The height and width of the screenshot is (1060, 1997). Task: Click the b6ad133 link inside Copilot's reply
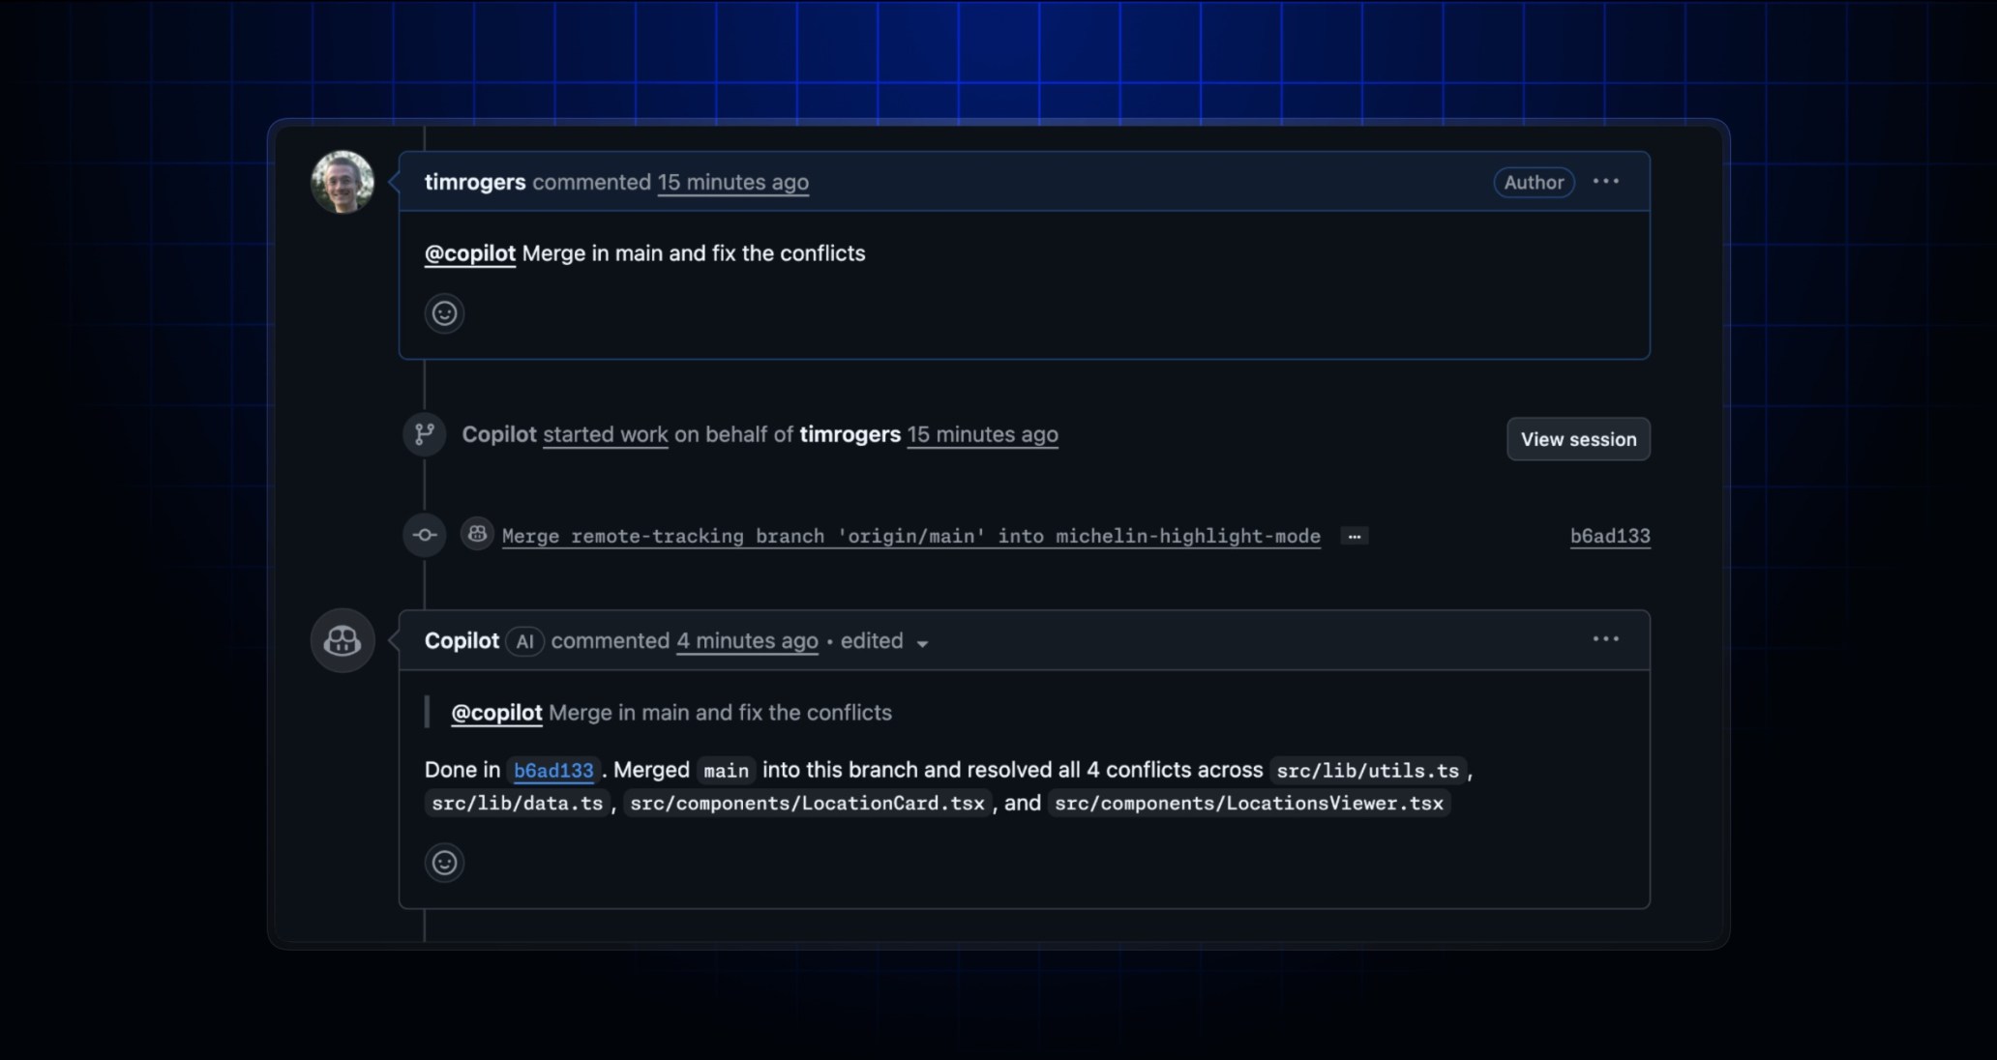tap(552, 770)
